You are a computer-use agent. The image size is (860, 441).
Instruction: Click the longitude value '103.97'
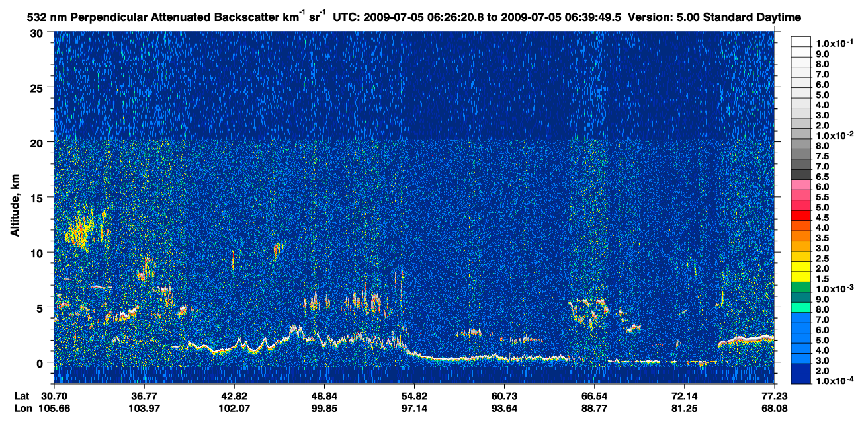(144, 408)
